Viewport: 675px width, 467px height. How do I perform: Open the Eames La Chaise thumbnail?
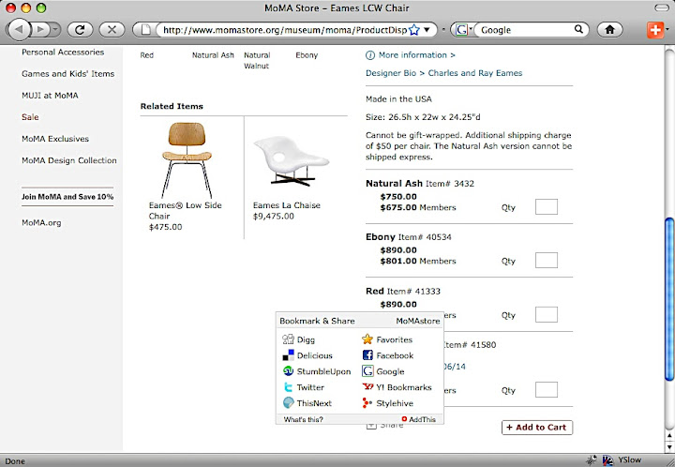[292, 161]
